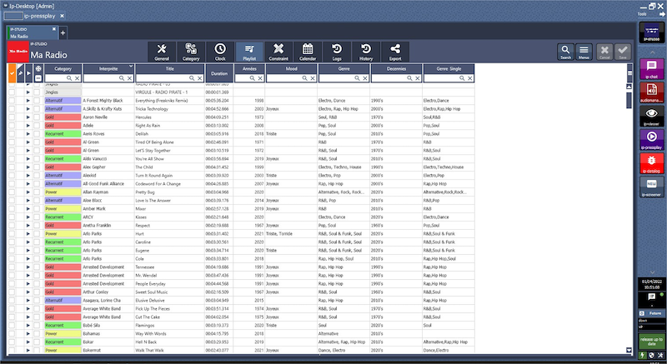Sort by the Années column header
The image size is (667, 364).
(249, 68)
